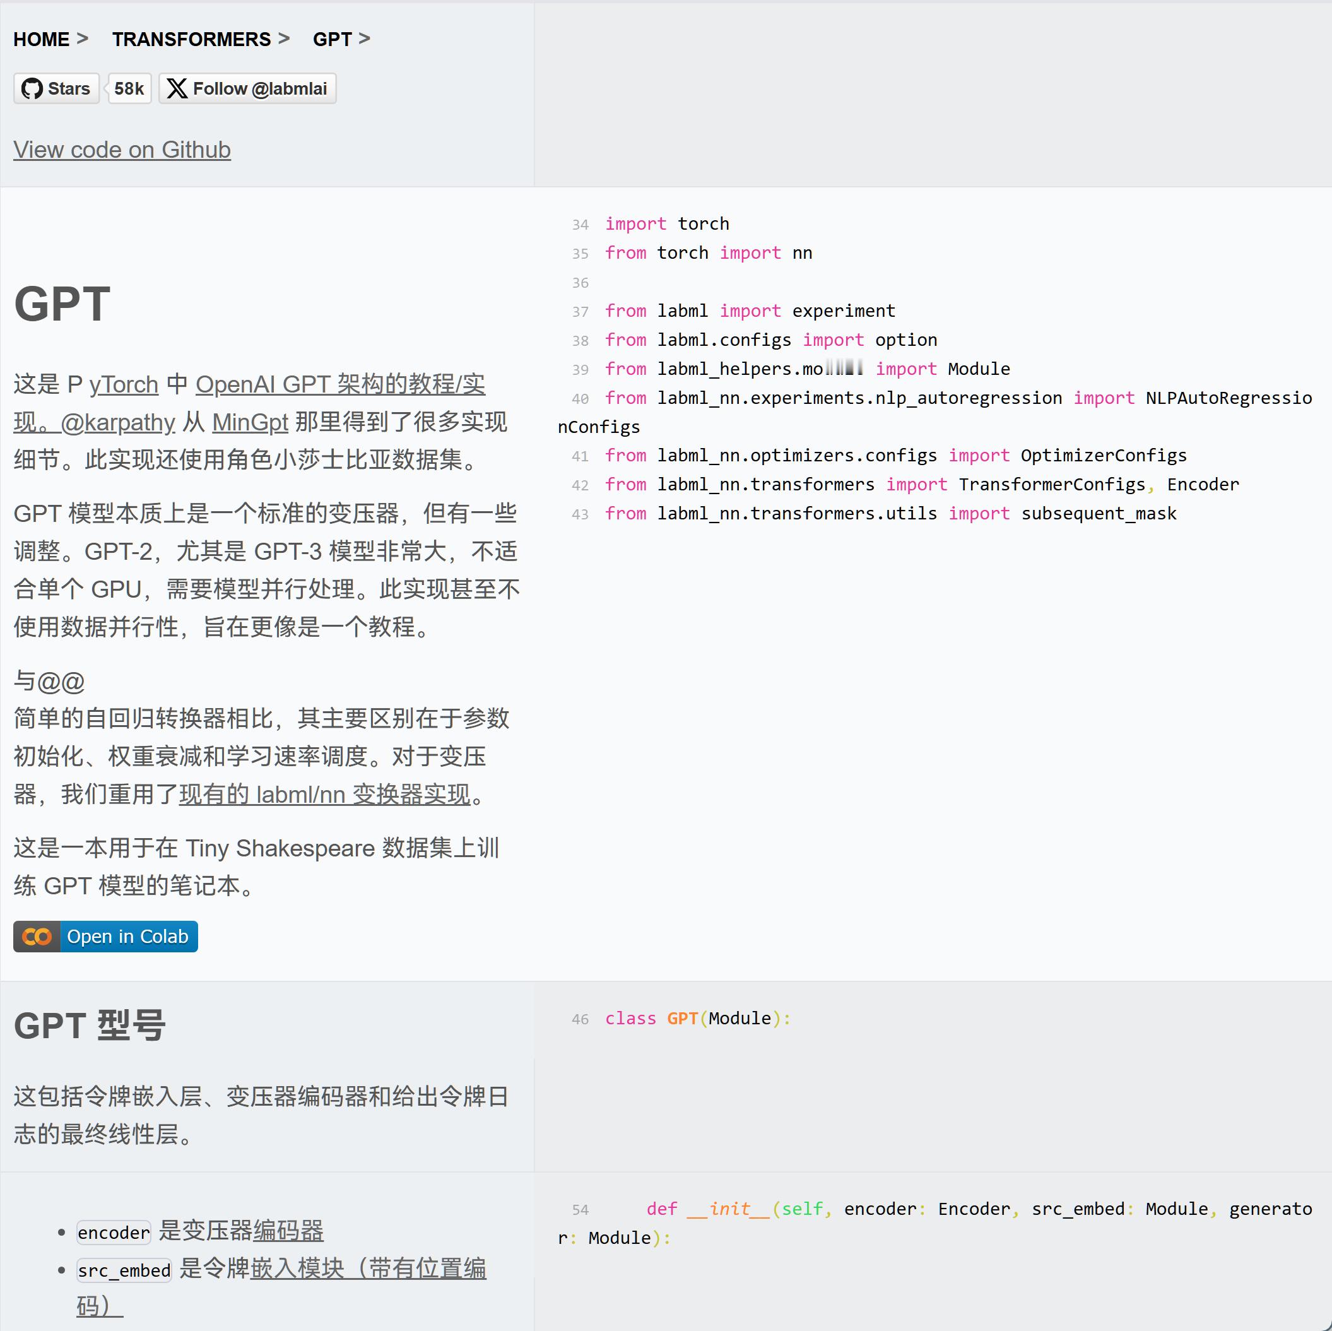Image resolution: width=1332 pixels, height=1331 pixels.
Task: Click 'NLPAutoRegressio' at the end of line 40
Action: (x=1229, y=398)
